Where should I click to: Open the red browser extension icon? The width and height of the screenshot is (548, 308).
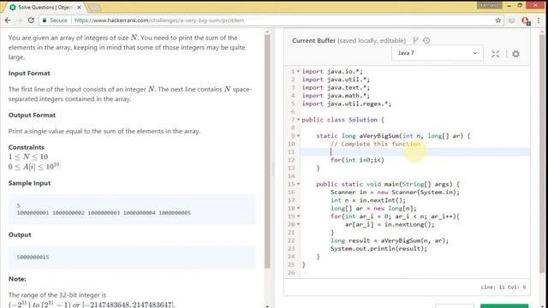click(525, 21)
